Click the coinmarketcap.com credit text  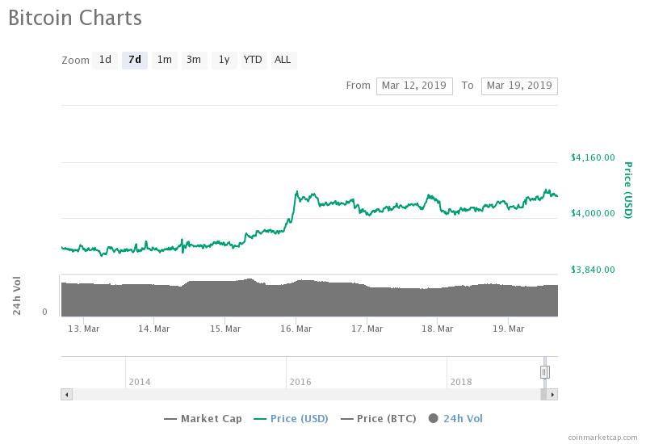pos(602,438)
